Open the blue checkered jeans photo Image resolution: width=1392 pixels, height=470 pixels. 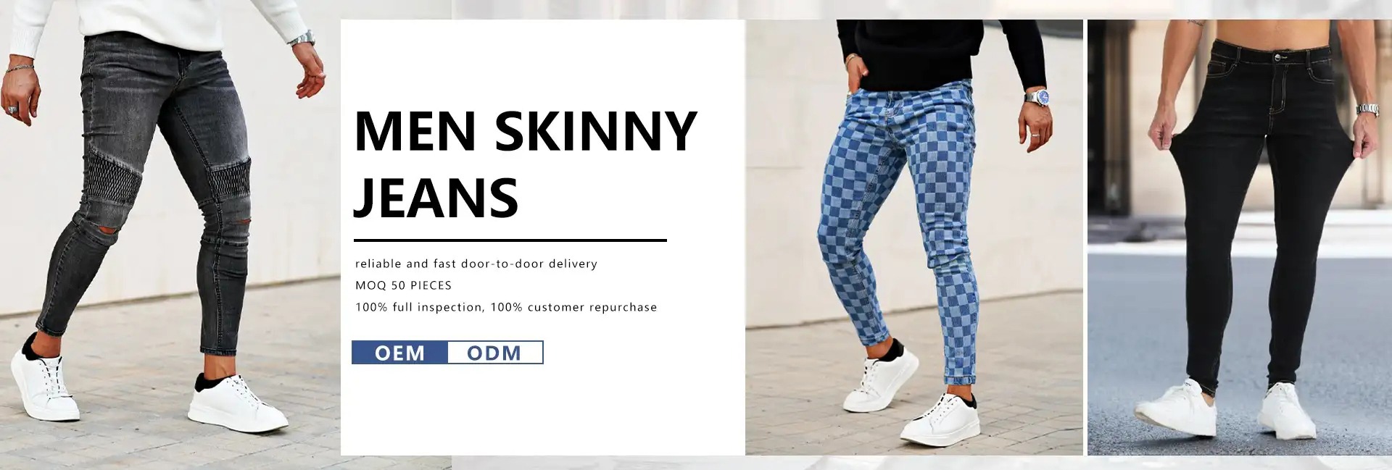pos(914,238)
